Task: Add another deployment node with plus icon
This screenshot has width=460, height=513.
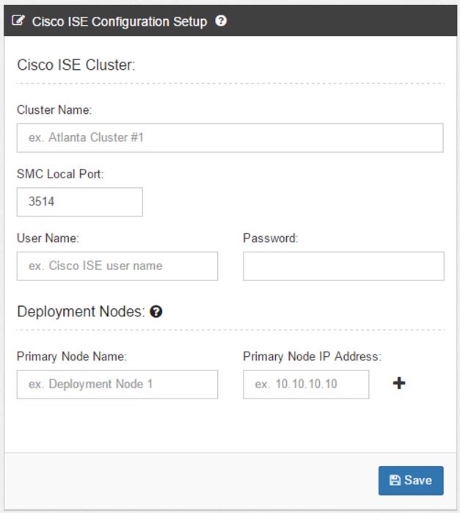Action: coord(399,383)
